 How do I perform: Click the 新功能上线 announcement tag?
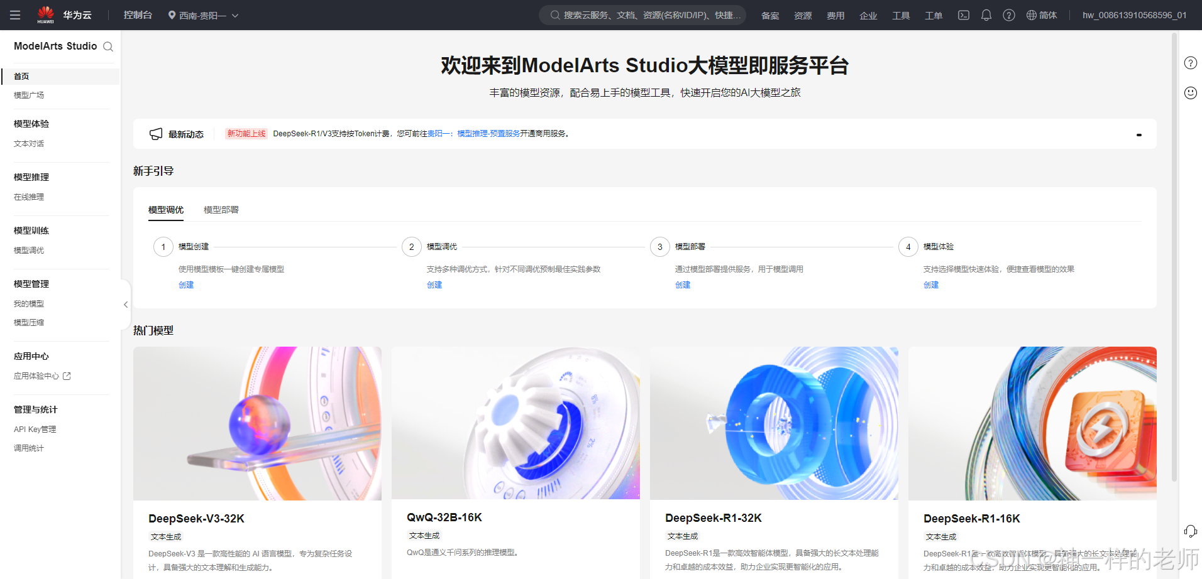[246, 134]
